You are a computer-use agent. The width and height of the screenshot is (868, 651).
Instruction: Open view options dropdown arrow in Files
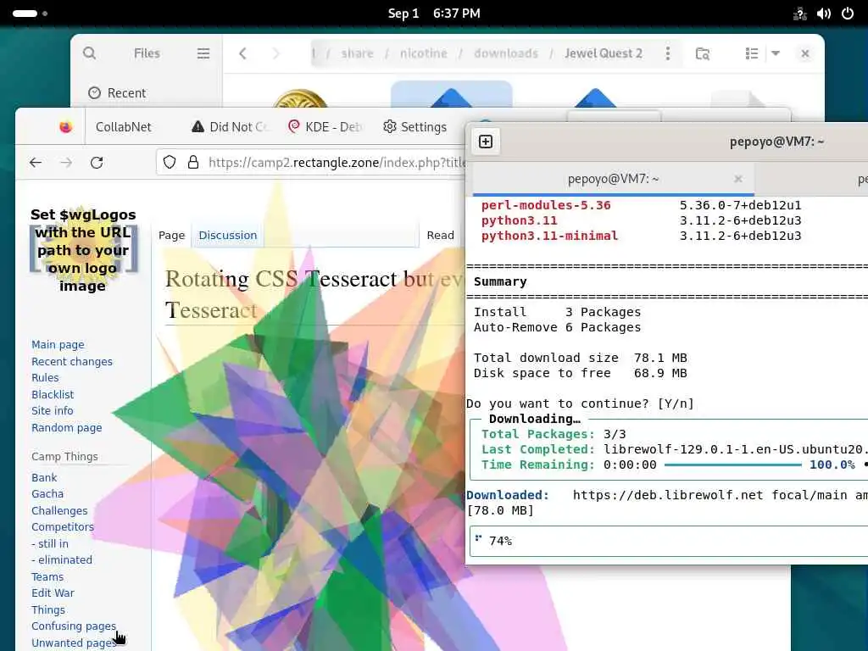click(x=776, y=53)
